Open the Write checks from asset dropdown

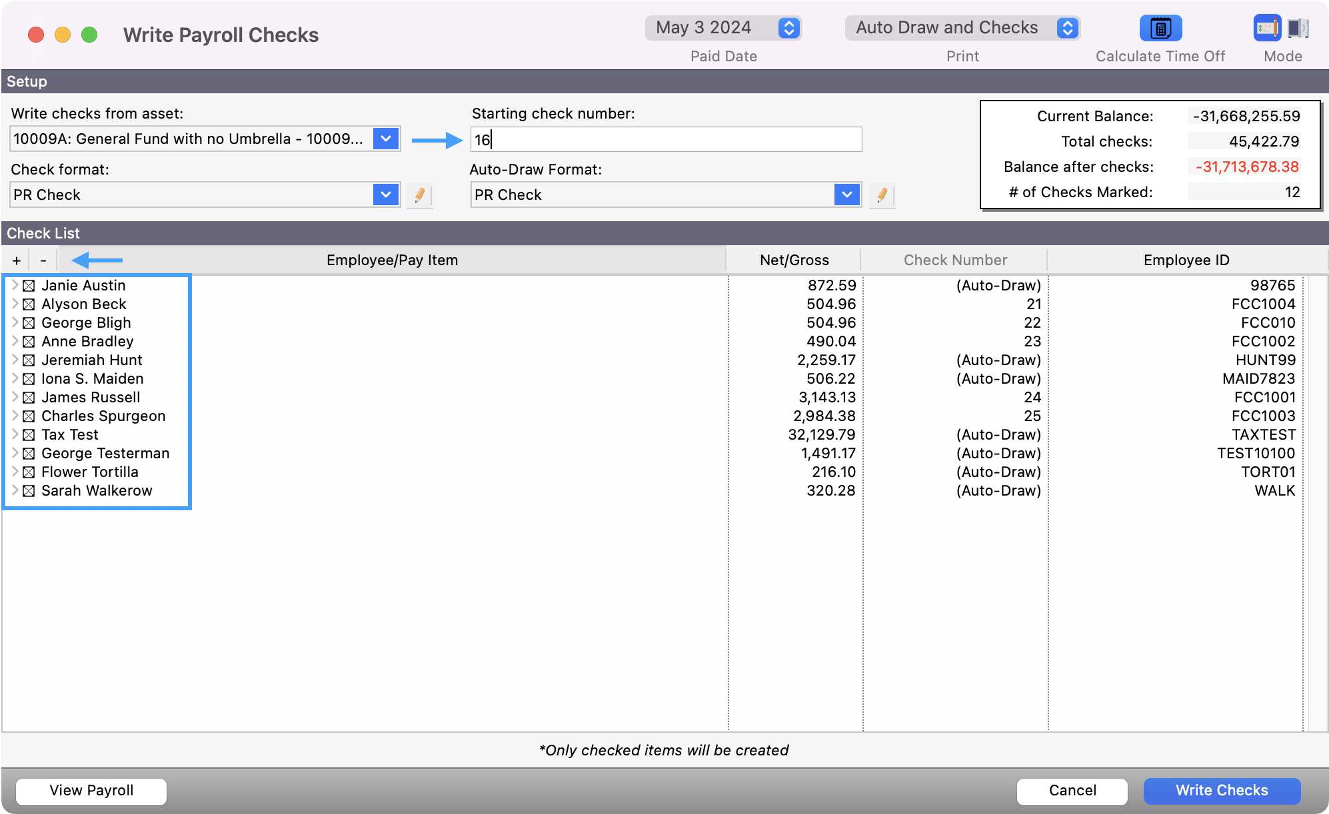coord(385,139)
